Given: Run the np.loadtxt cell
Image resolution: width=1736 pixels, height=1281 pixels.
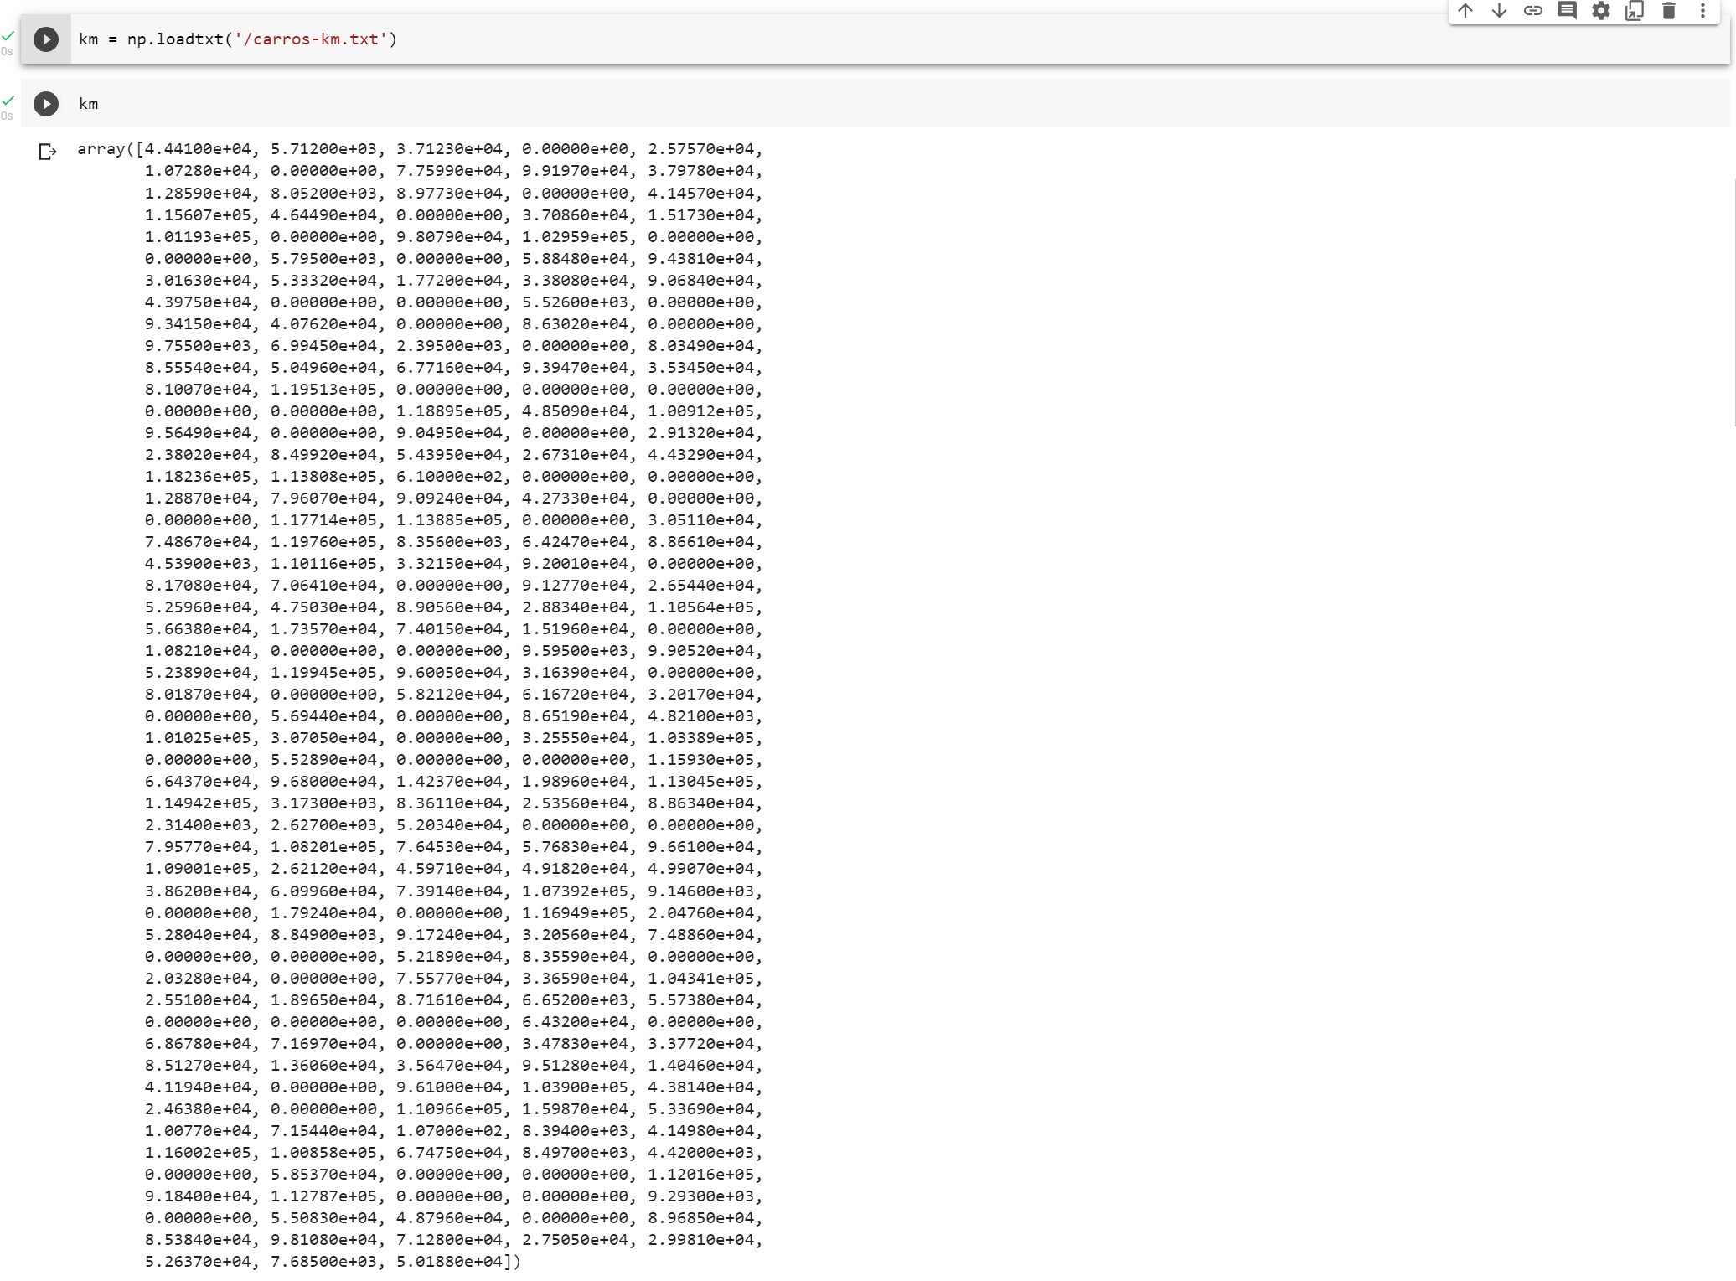Looking at the screenshot, I should [46, 39].
